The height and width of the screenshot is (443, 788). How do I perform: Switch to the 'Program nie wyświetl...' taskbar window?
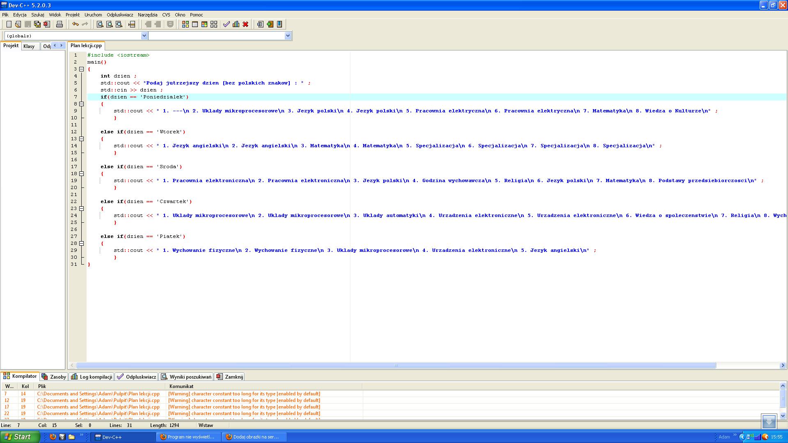point(189,437)
